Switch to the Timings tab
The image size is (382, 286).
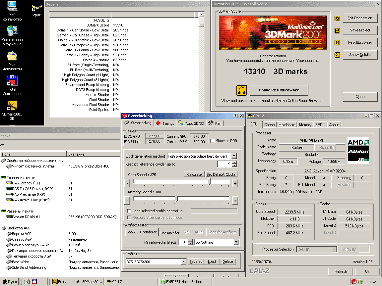click(x=165, y=123)
